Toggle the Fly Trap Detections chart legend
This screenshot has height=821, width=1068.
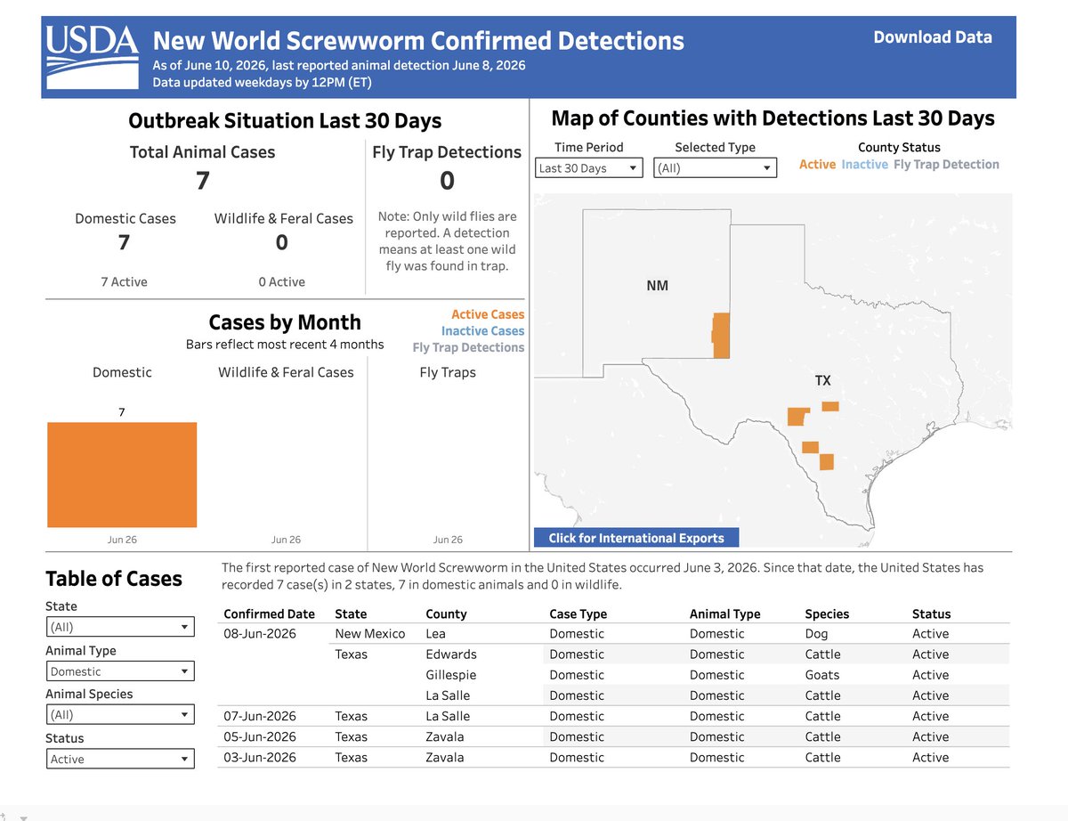468,348
